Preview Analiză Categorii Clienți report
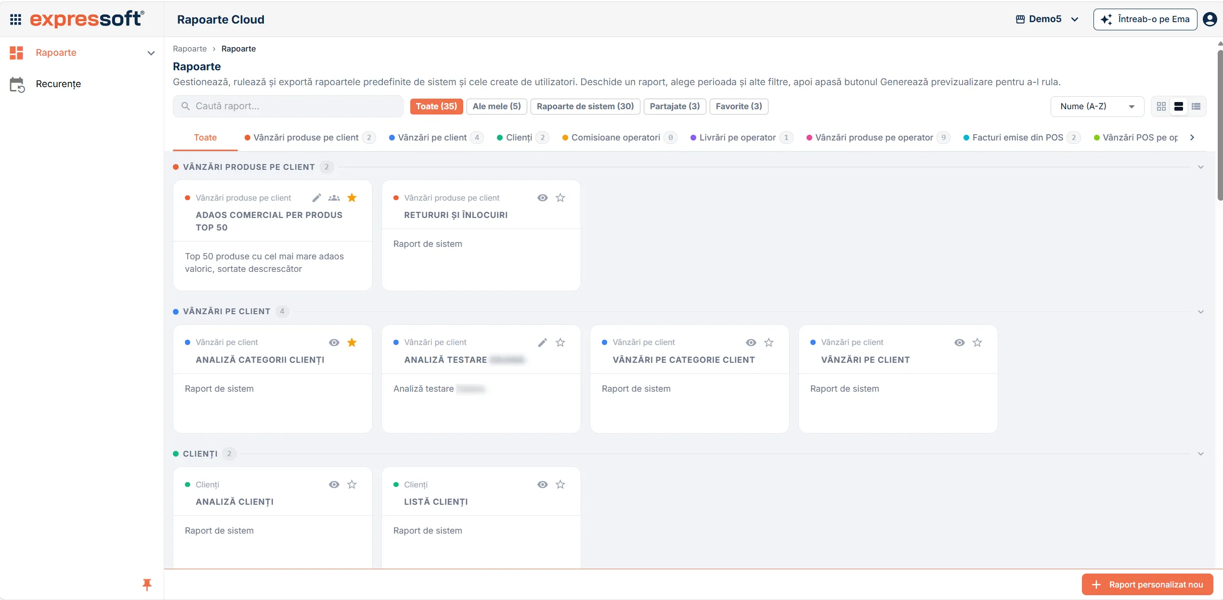The height and width of the screenshot is (600, 1223). pos(334,343)
